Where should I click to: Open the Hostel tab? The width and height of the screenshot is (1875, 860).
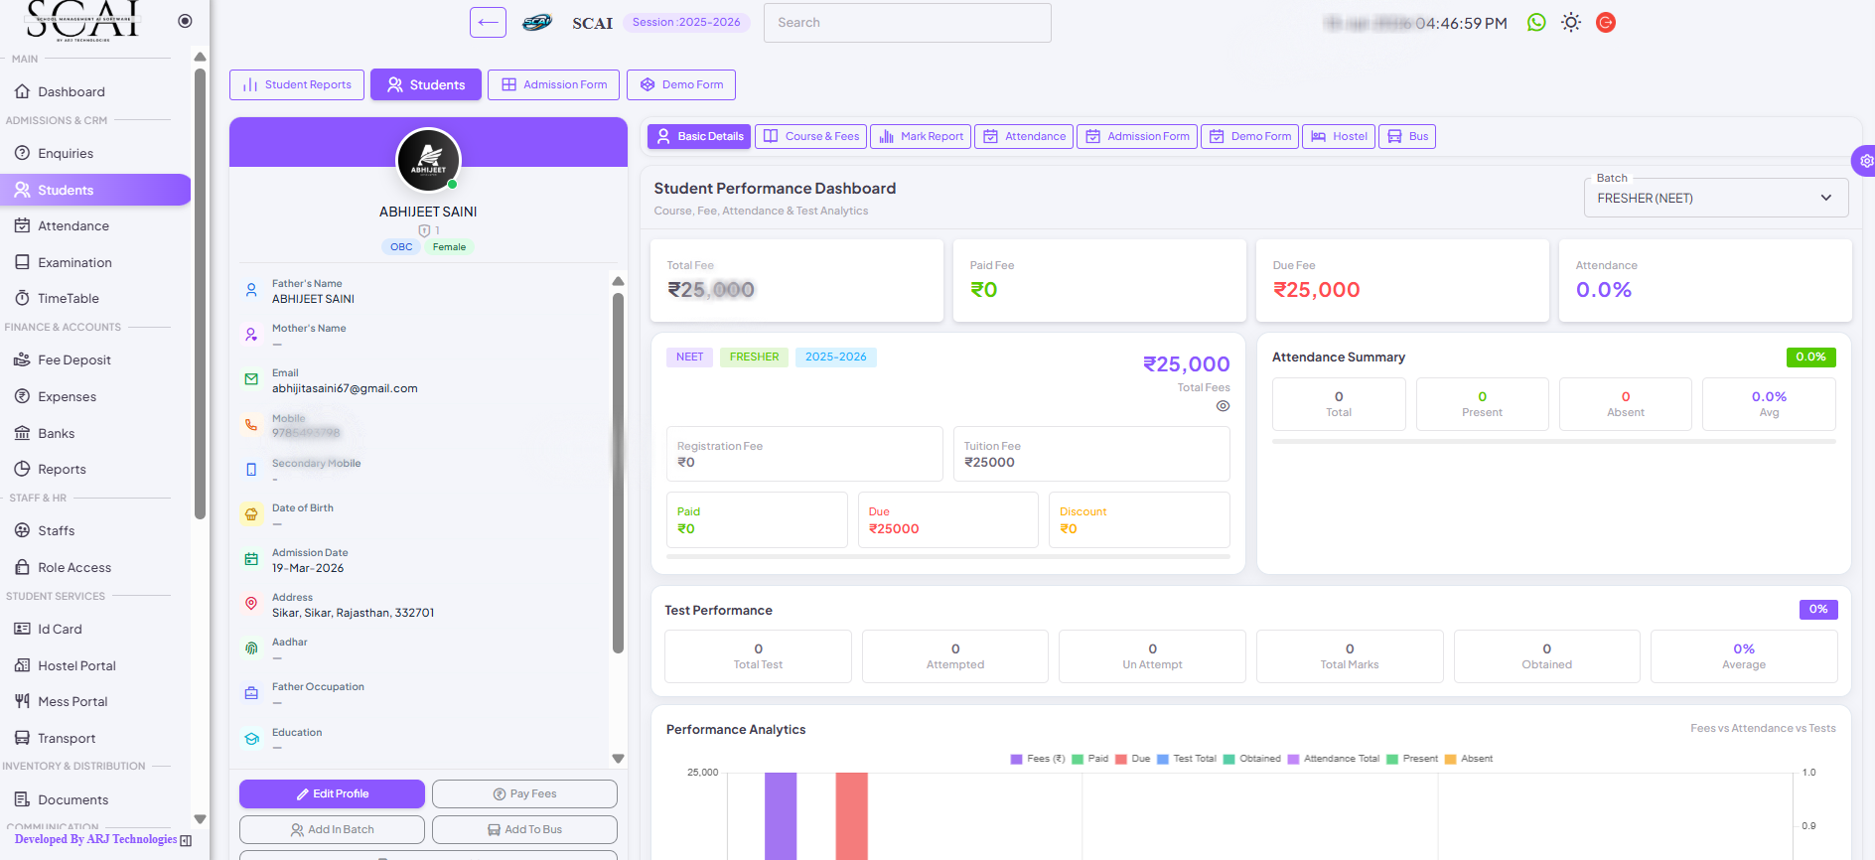coord(1339,137)
